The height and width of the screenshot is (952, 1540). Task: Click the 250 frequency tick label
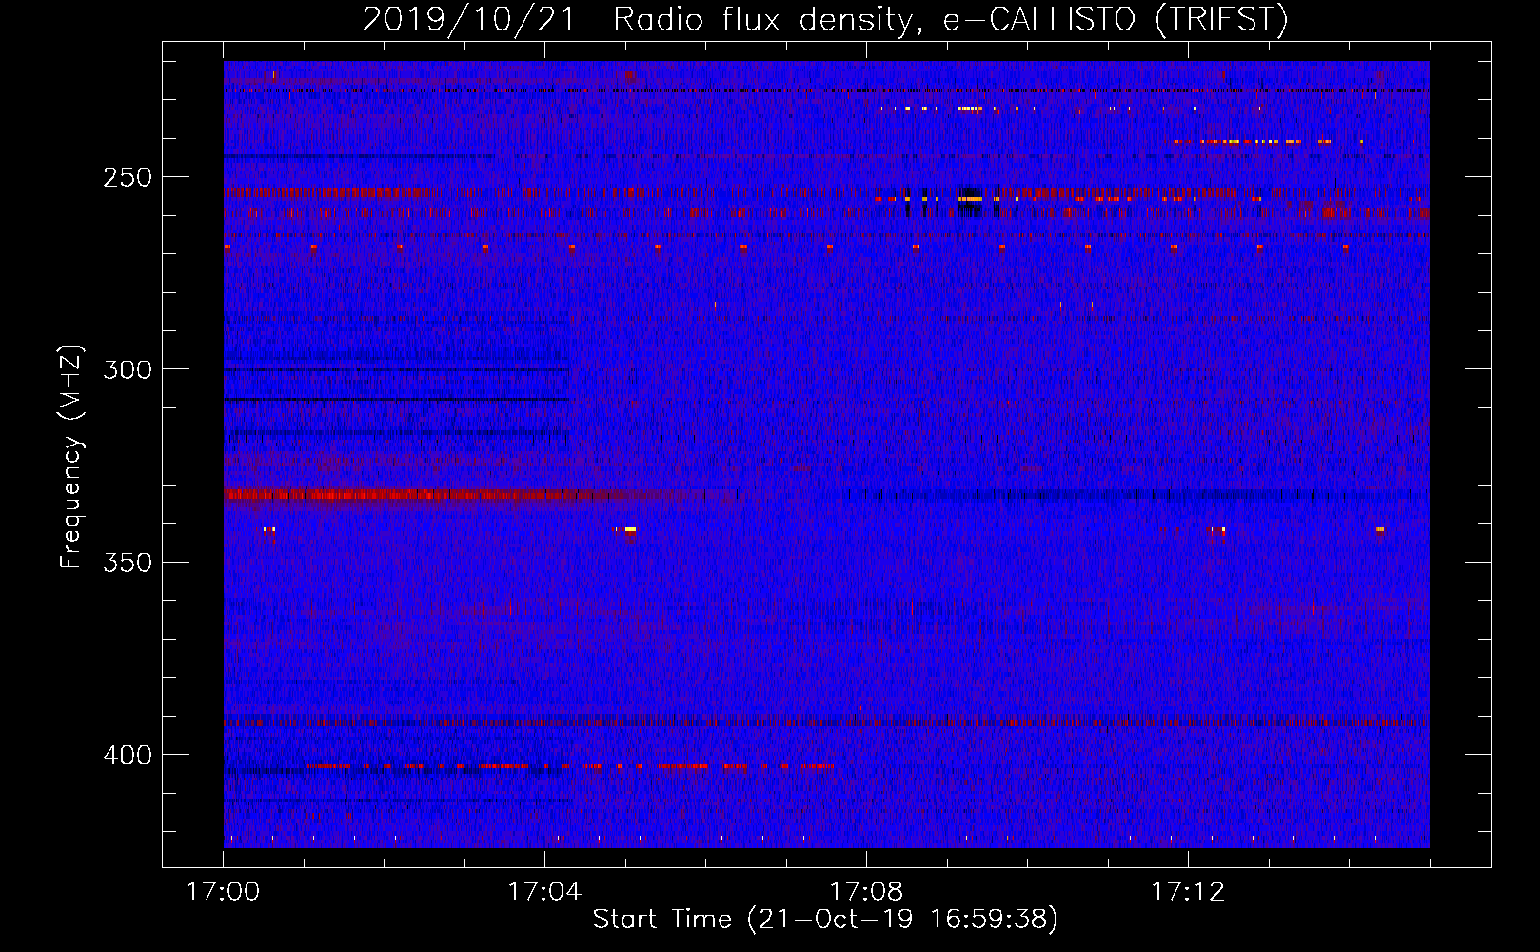click(128, 177)
